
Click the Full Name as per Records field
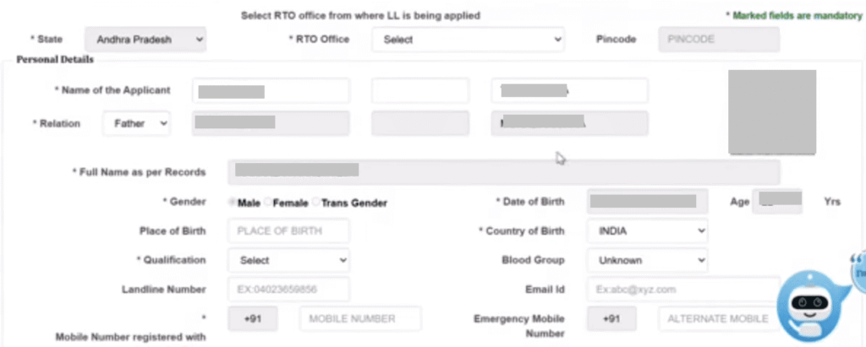coord(503,171)
